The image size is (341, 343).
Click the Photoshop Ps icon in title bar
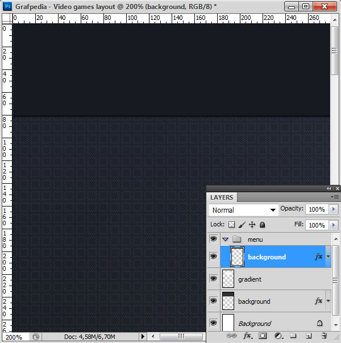tap(7, 6)
